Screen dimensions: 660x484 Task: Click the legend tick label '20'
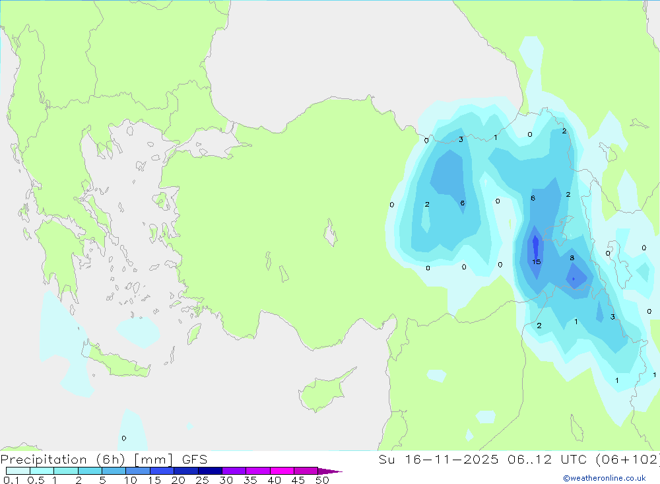tap(178, 480)
